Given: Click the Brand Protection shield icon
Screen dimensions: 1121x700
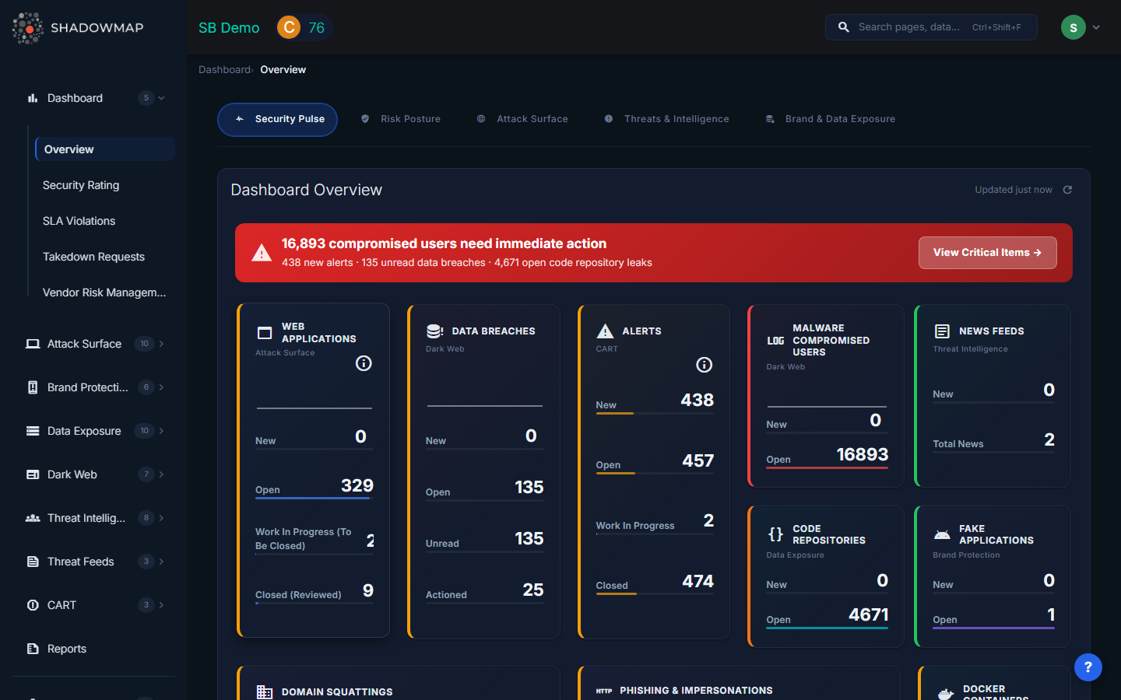Looking at the screenshot, I should point(32,387).
